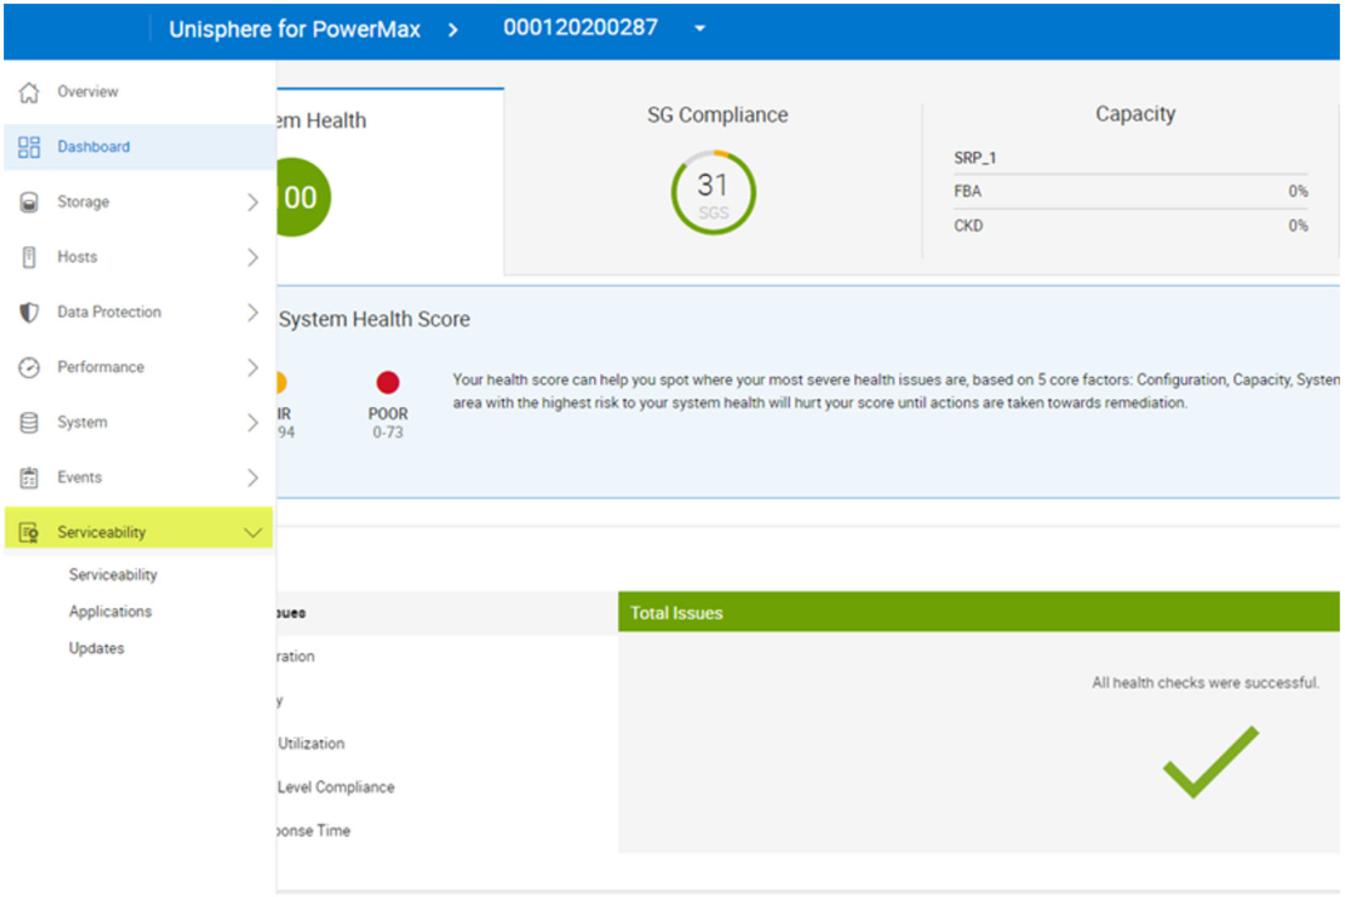1345x897 pixels.
Task: Open the Updates sub-item
Action: click(96, 648)
